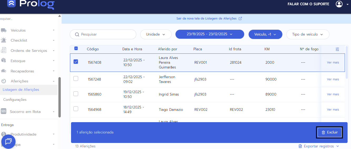Click the column settings filter icon
This screenshot has height=149, width=351.
pyautogui.click(x=337, y=49)
